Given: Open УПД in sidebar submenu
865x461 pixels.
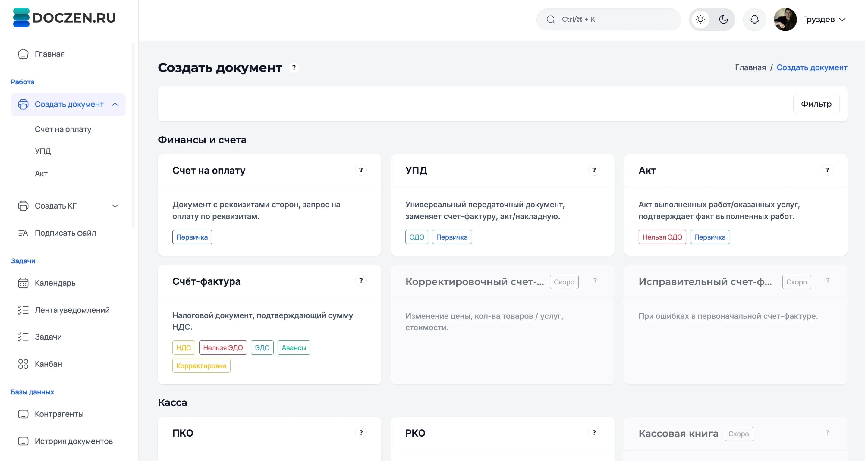Looking at the screenshot, I should (42, 151).
